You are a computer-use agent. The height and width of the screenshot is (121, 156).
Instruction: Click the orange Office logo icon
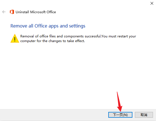click(x=12, y=12)
